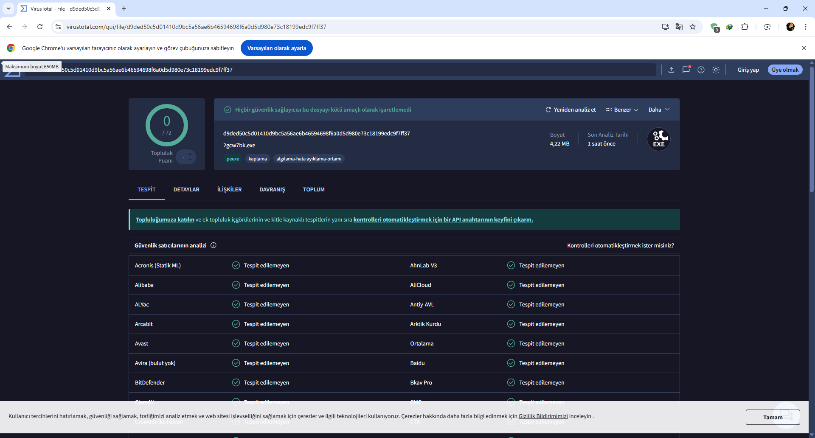Image resolution: width=815 pixels, height=438 pixels.
Task: Open the Gizlilik Bildirimimizi link
Action: [543, 416]
